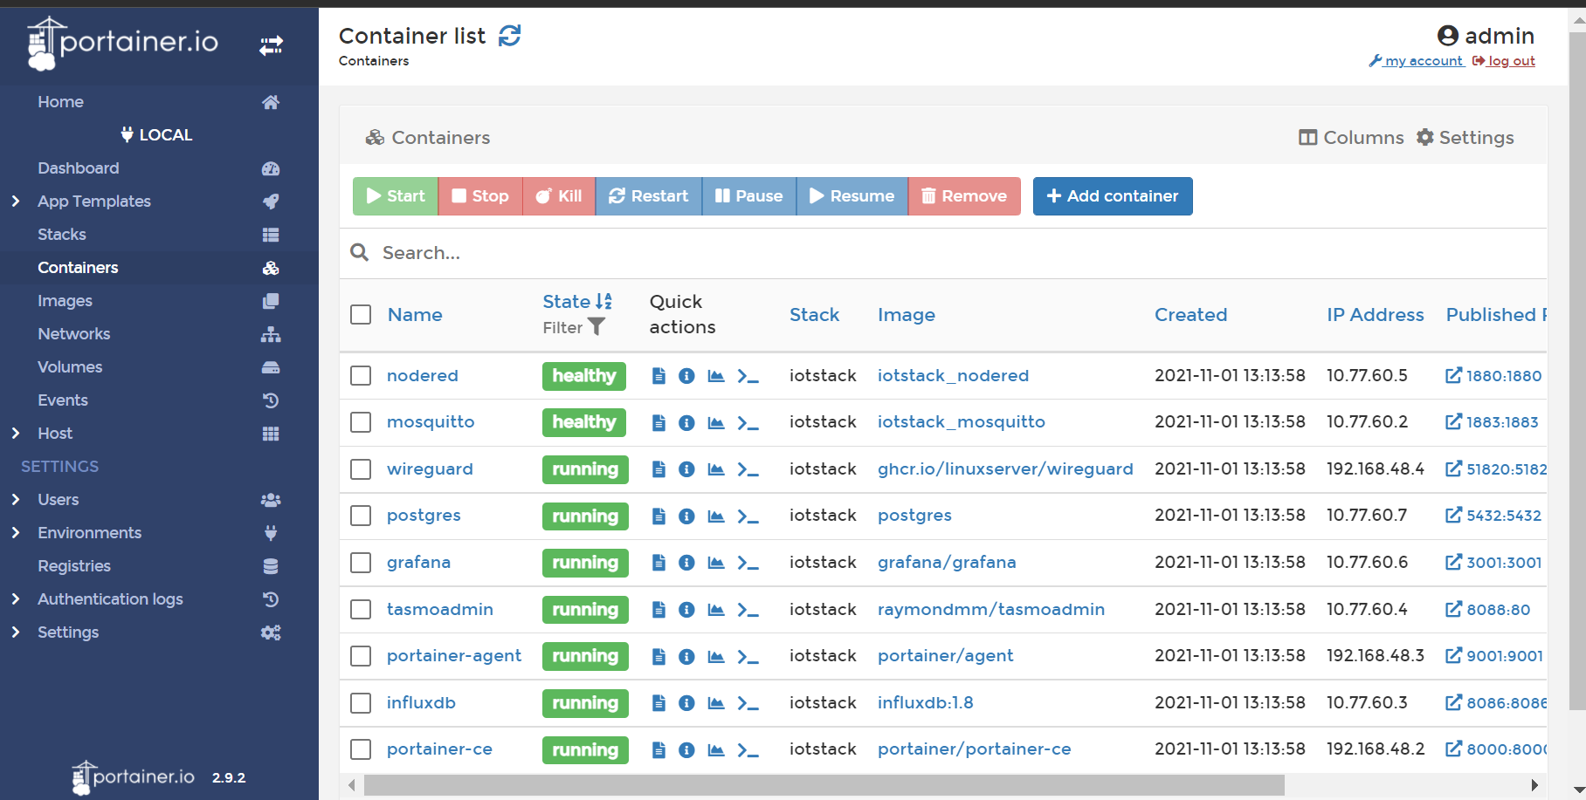Open the portainer-agent container link
This screenshot has height=800, width=1586.
coord(453,656)
